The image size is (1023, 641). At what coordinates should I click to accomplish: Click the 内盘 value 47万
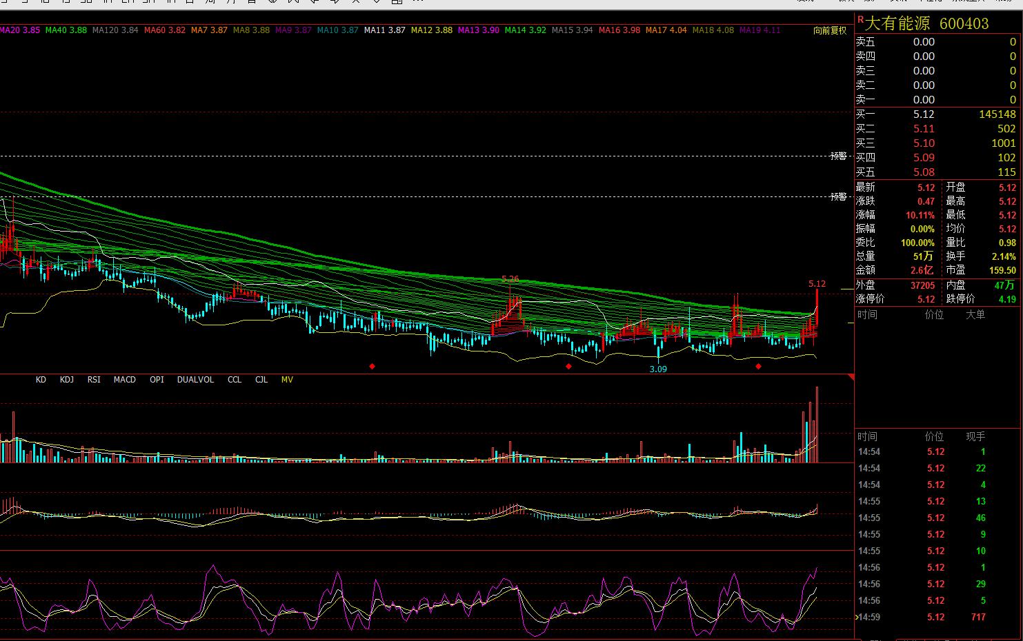point(1004,285)
